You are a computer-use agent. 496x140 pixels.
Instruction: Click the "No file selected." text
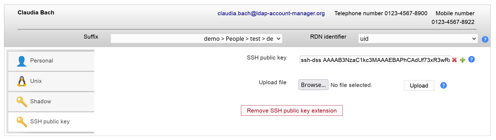coord(351,85)
